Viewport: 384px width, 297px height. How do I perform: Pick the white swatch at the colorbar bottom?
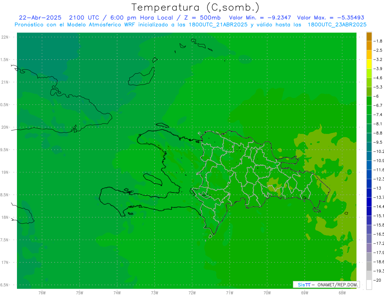[369, 285]
